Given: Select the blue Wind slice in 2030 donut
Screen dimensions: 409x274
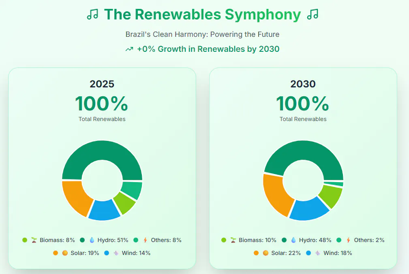Looking at the screenshot, I should coord(309,209).
